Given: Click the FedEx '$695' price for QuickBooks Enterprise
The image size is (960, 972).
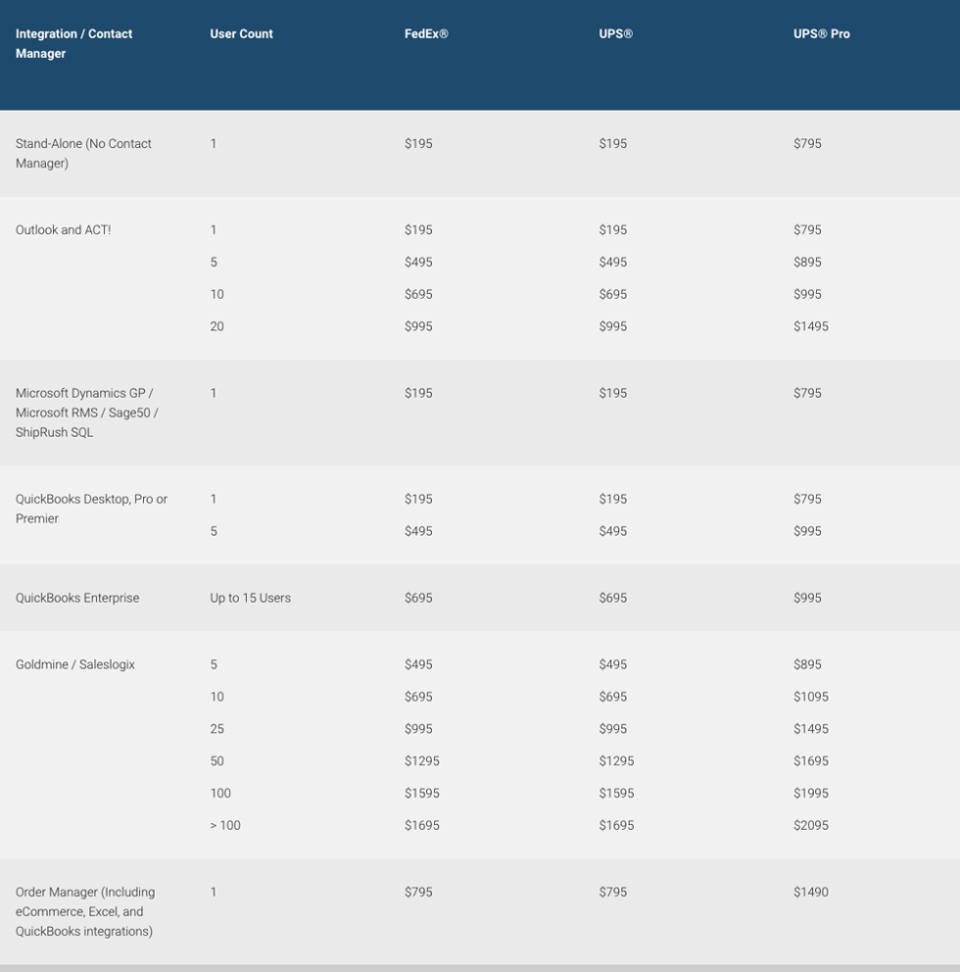Looking at the screenshot, I should point(418,599).
